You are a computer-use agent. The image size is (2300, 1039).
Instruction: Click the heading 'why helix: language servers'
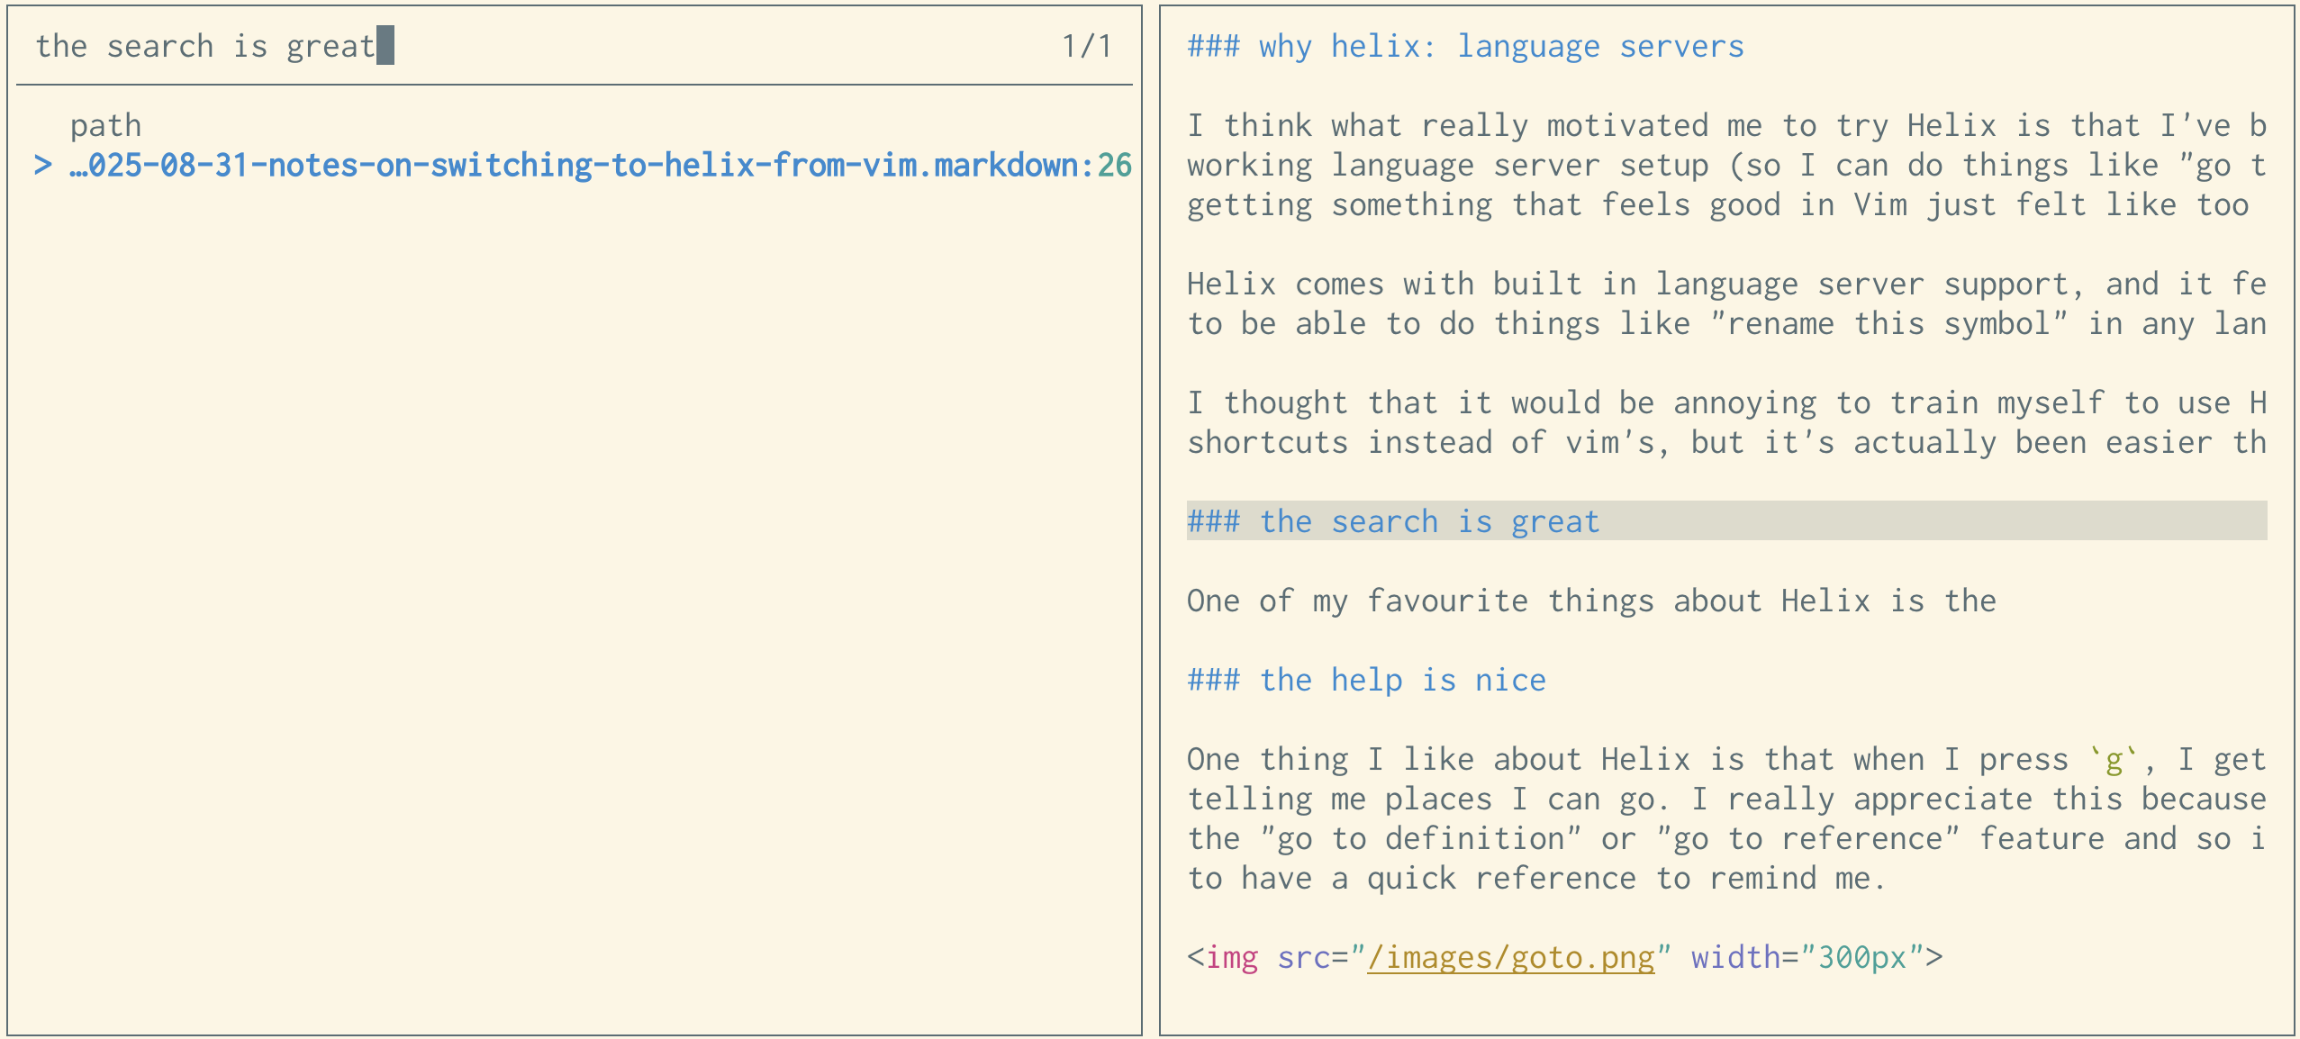(x=1465, y=46)
